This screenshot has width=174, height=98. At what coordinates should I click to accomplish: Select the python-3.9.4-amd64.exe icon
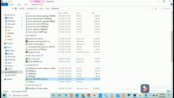[27, 44]
